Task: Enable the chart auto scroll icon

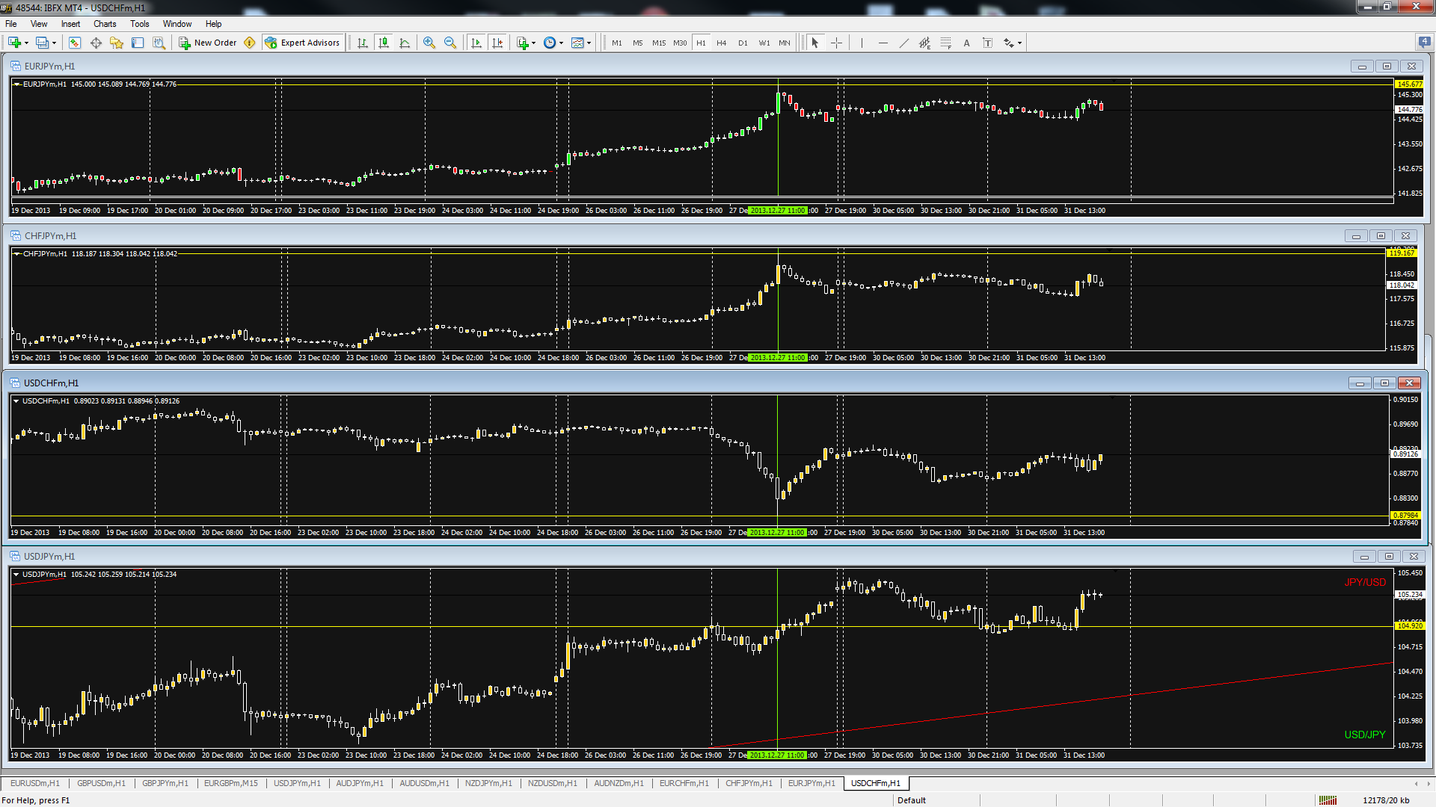Action: [476, 43]
